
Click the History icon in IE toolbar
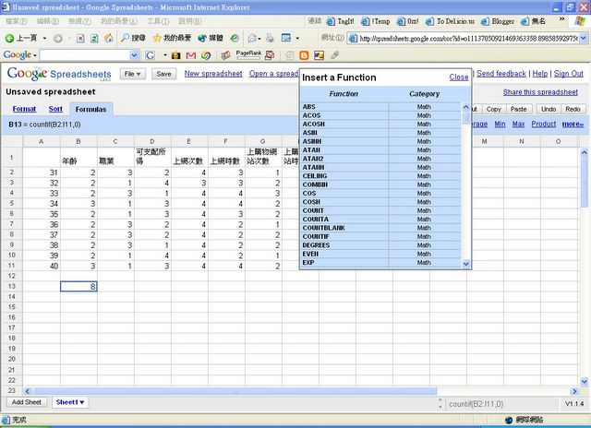coord(235,38)
